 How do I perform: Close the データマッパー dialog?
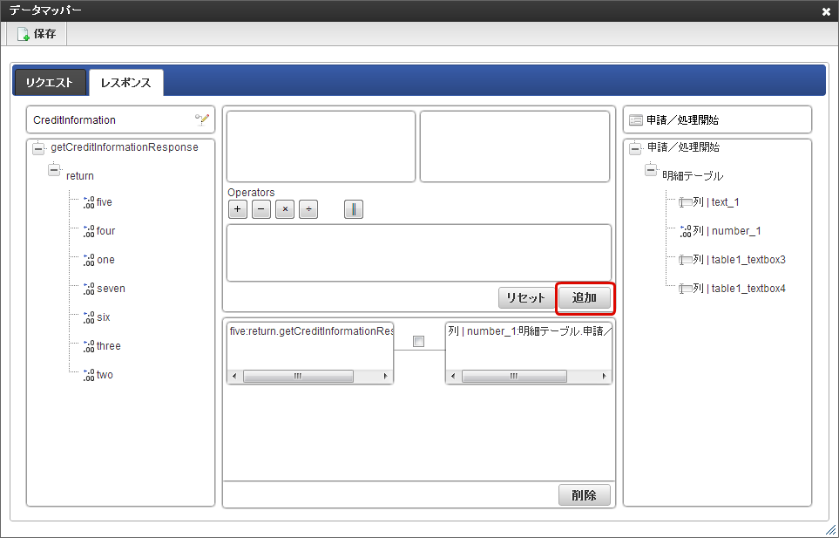coord(826,11)
